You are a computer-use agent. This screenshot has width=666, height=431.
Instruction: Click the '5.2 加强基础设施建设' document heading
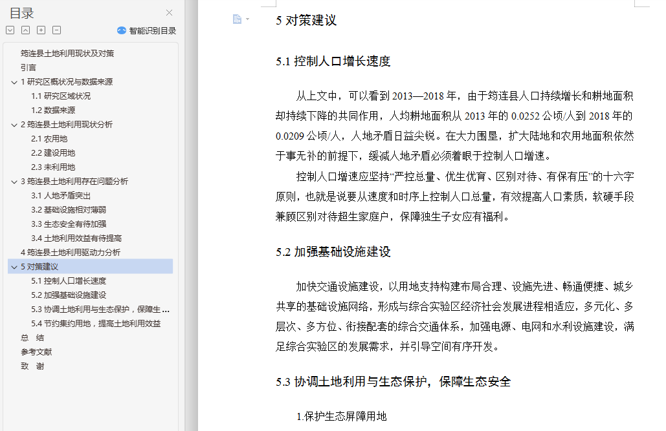click(x=333, y=251)
